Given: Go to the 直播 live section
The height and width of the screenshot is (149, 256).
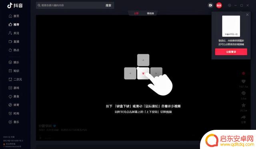Looking at the screenshot, I should tap(14, 42).
